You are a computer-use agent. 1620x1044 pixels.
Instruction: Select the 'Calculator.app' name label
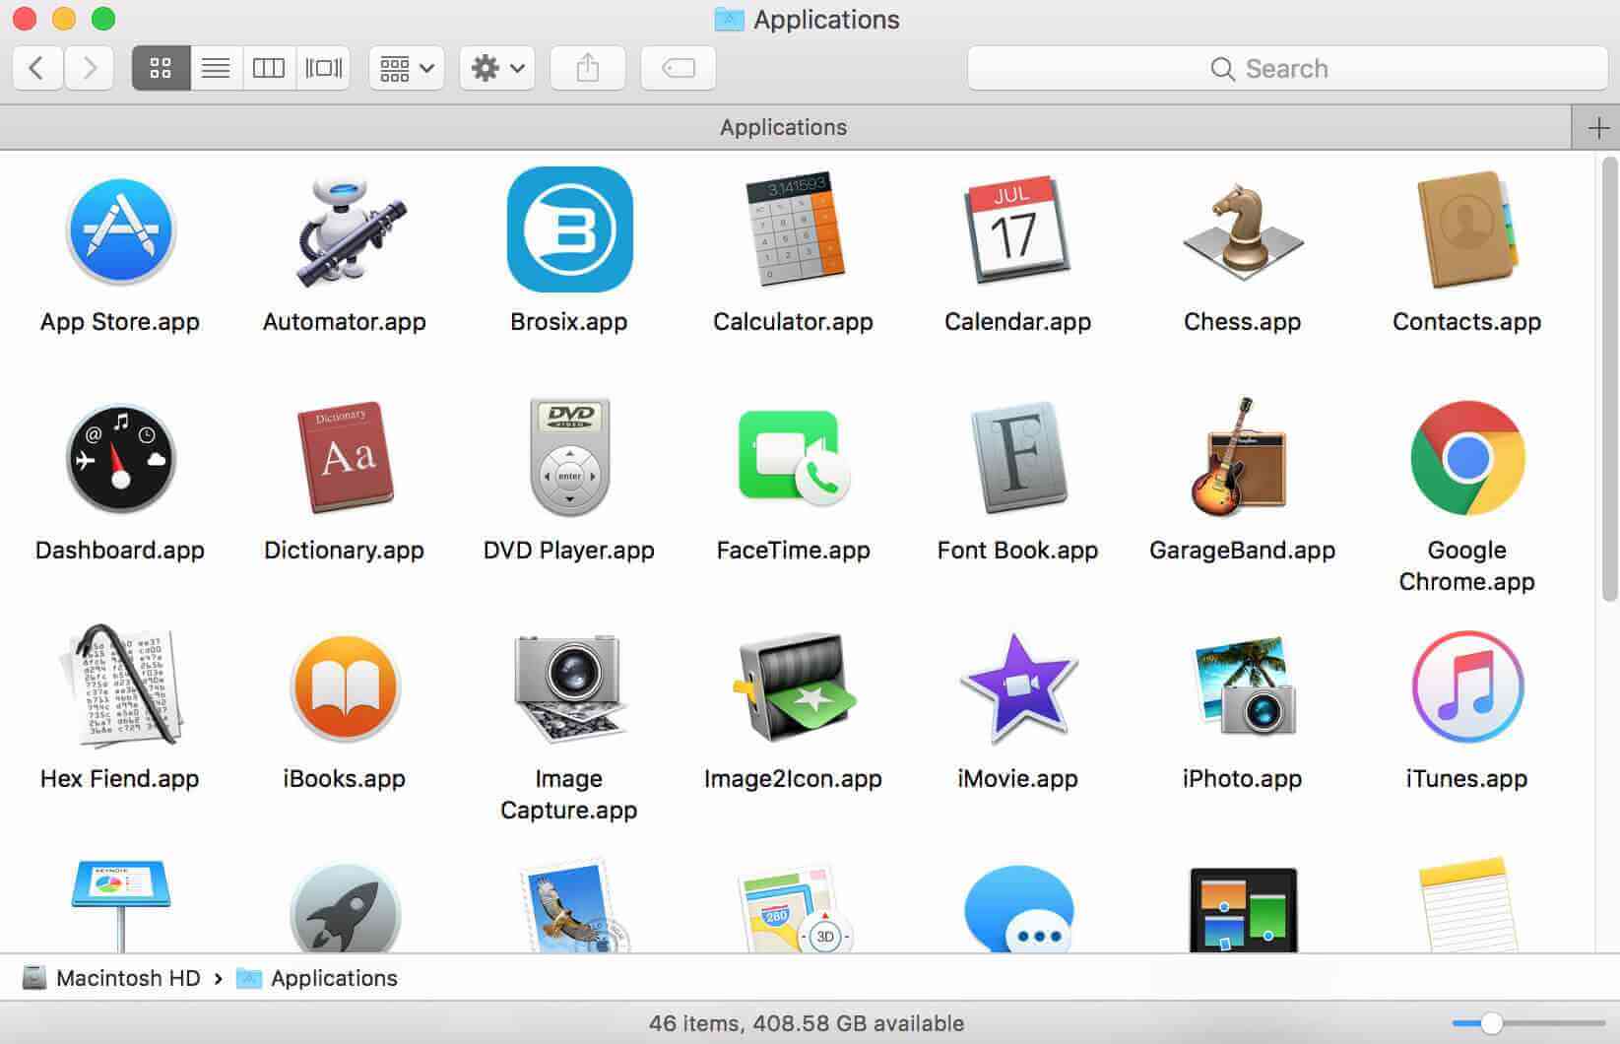tap(794, 322)
